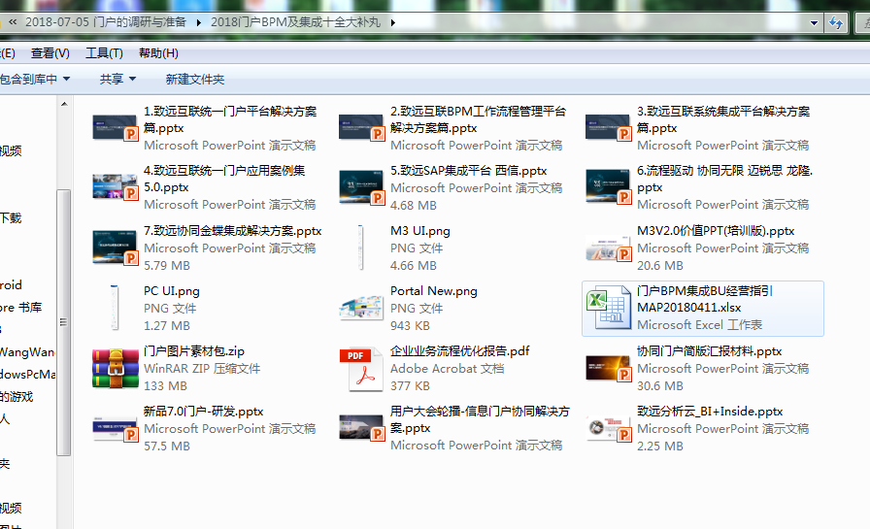
Task: Click the address bar refresh button
Action: pos(835,21)
